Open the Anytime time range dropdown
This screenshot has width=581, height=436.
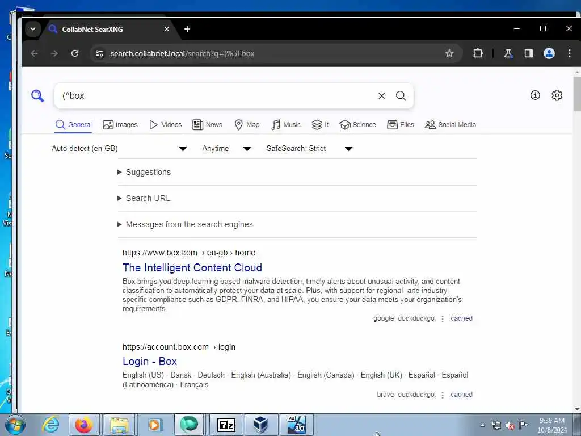226,149
